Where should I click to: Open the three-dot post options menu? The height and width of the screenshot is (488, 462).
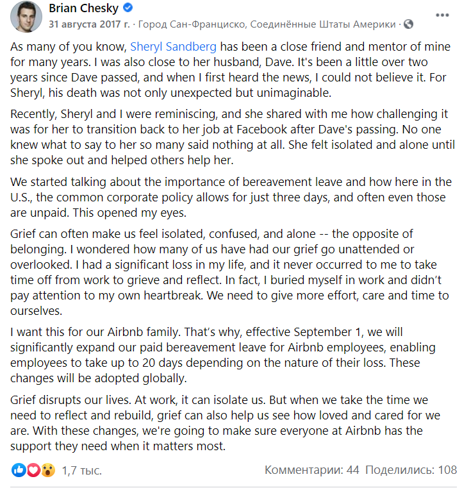[x=441, y=15]
